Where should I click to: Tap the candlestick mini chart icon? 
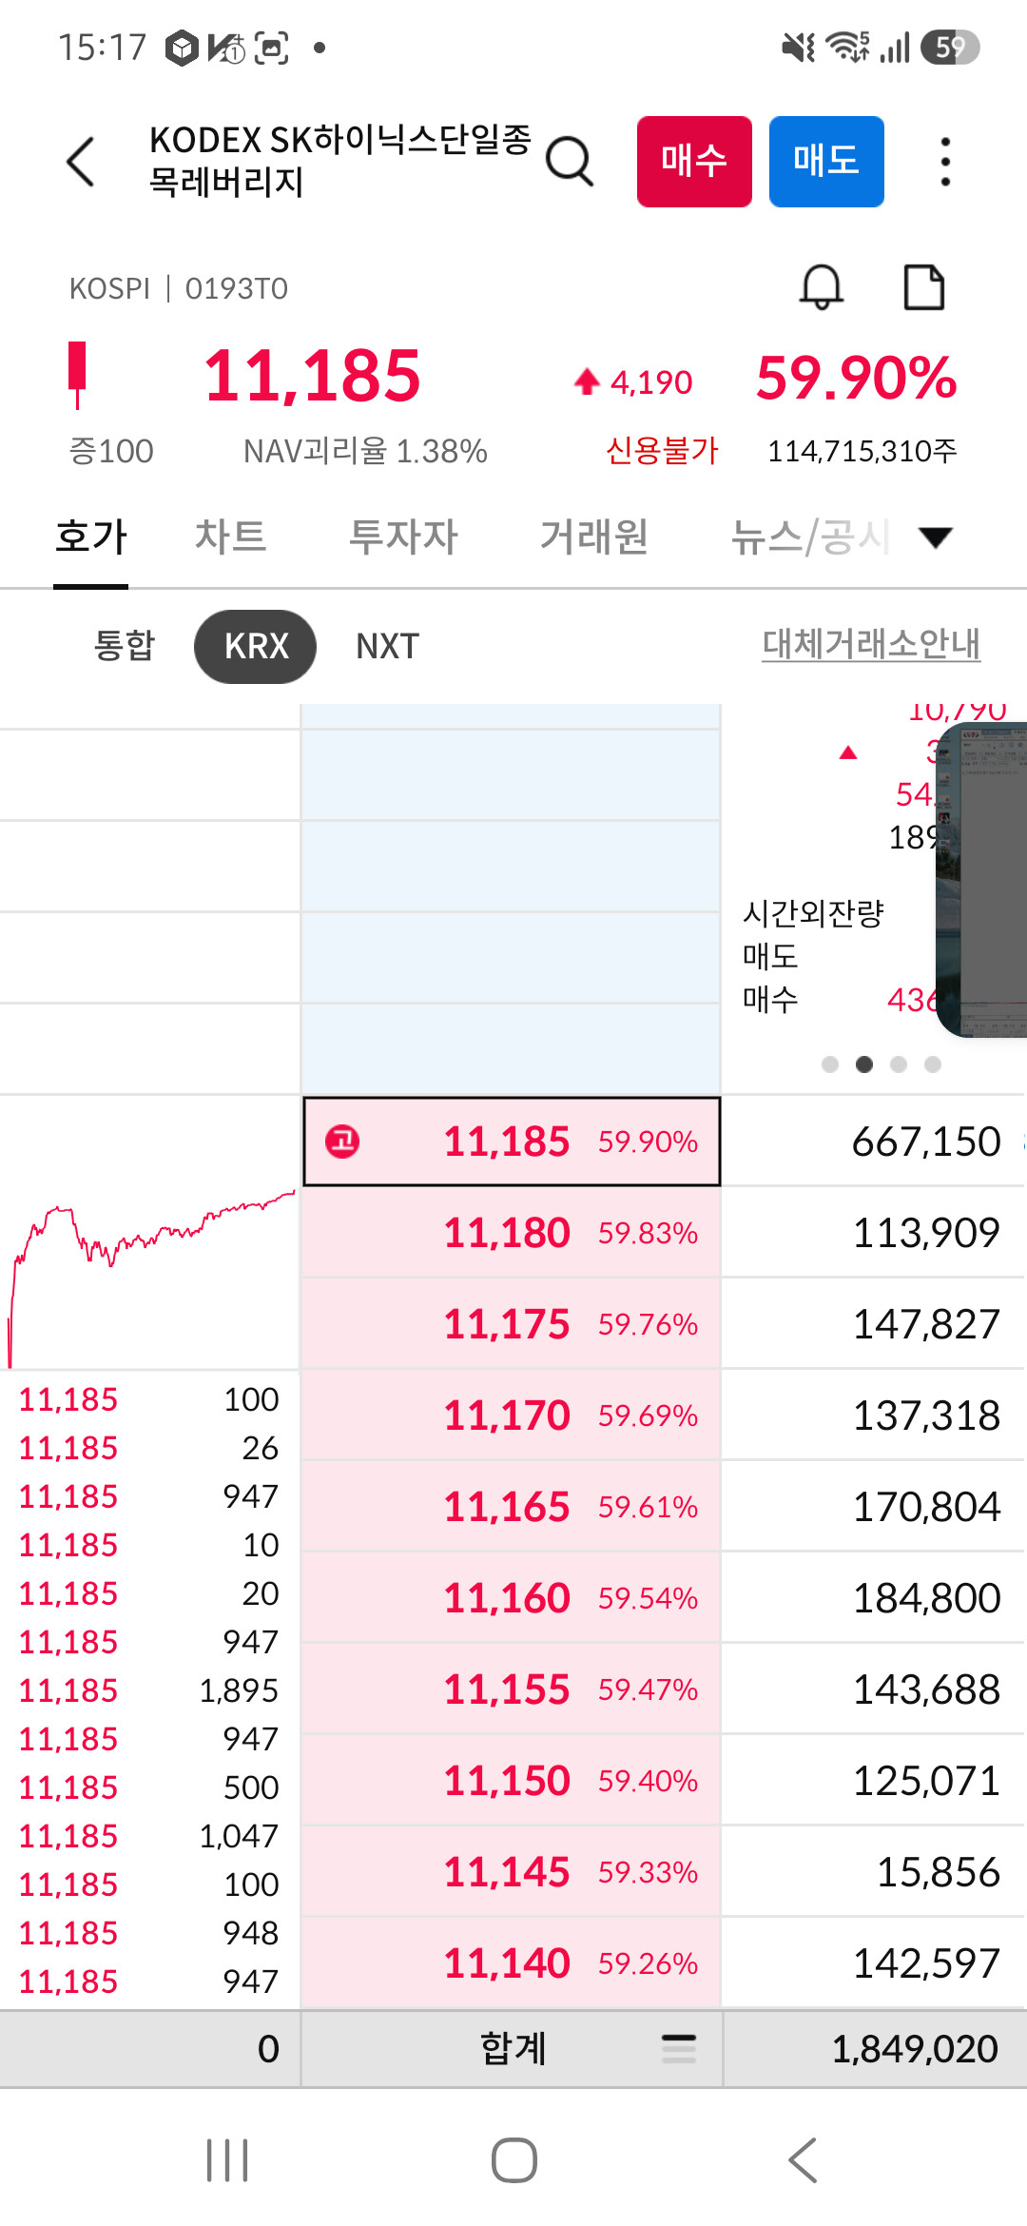pyautogui.click(x=77, y=375)
